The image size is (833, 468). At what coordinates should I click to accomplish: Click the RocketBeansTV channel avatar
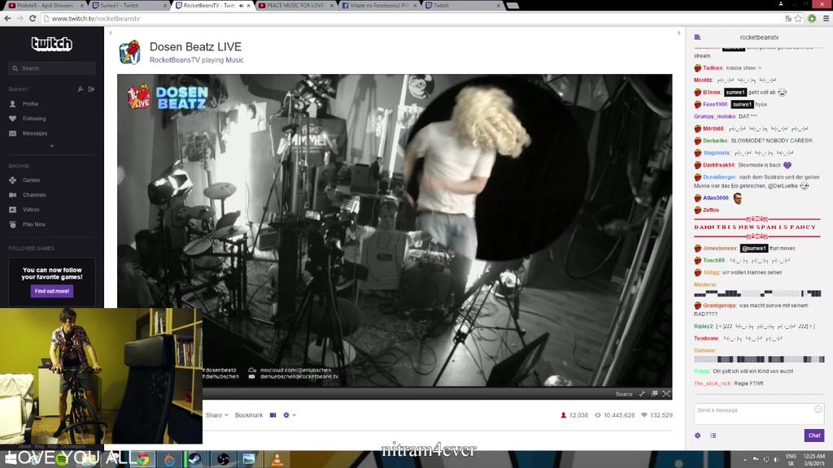(x=130, y=52)
